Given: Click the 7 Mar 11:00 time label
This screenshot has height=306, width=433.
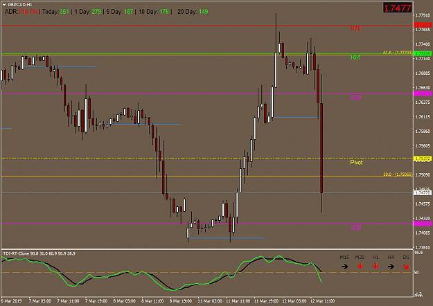Looking at the screenshot, I should (68, 300).
